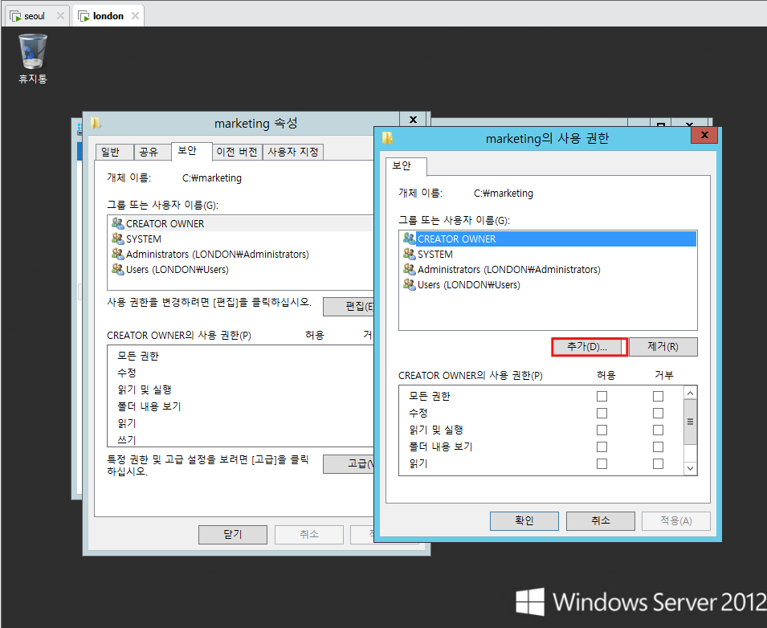This screenshot has height=628, width=767.
Task: Select 보안 tab in permissions dialog
Action: pyautogui.click(x=406, y=166)
